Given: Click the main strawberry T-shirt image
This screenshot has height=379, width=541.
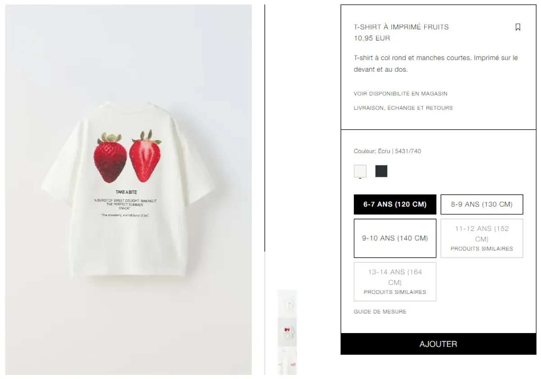Looking at the screenshot, I should [128, 190].
